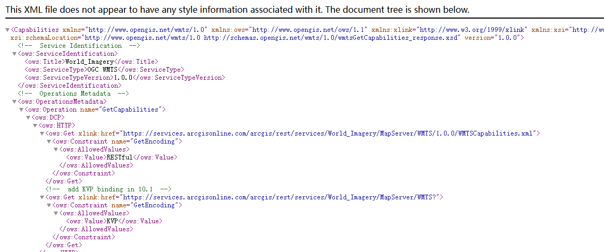Click the 'Operations Metadata' comment line

[x=73, y=94]
